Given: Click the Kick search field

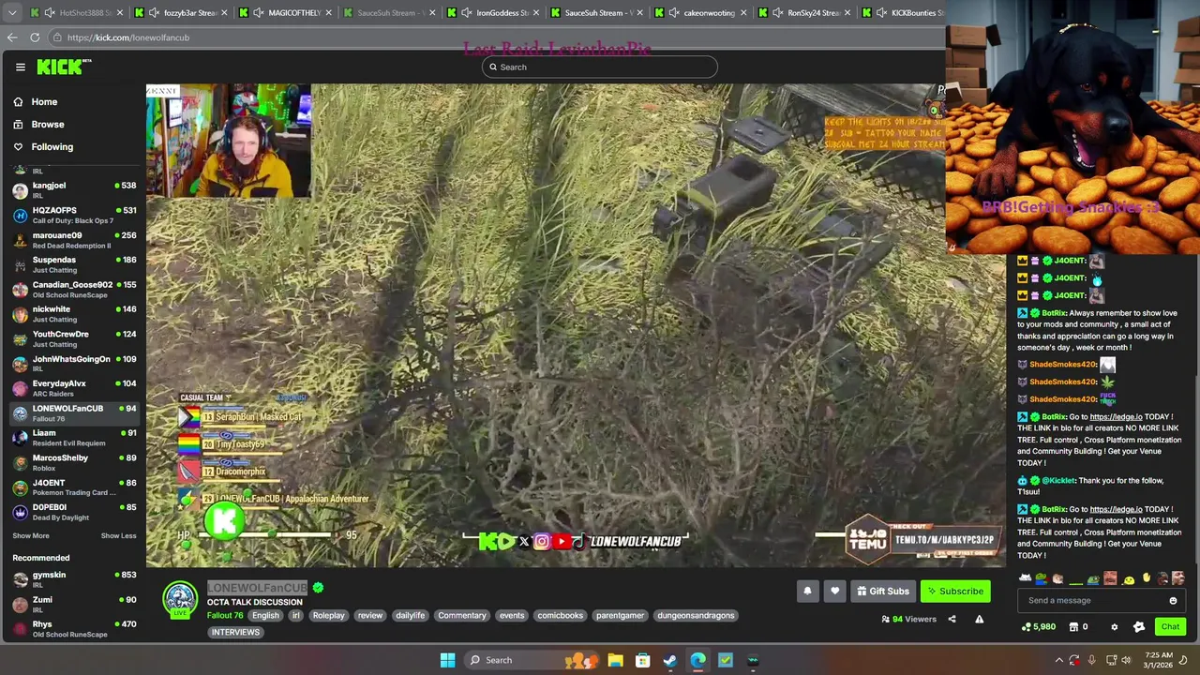Looking at the screenshot, I should [600, 67].
